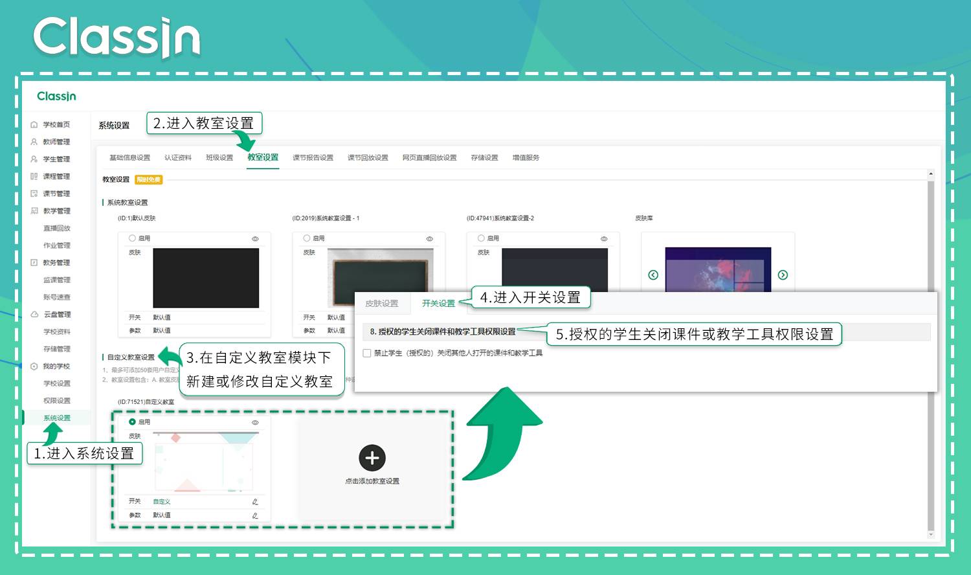Switch to 班级设置 tab
This screenshot has width=971, height=575.
(219, 158)
